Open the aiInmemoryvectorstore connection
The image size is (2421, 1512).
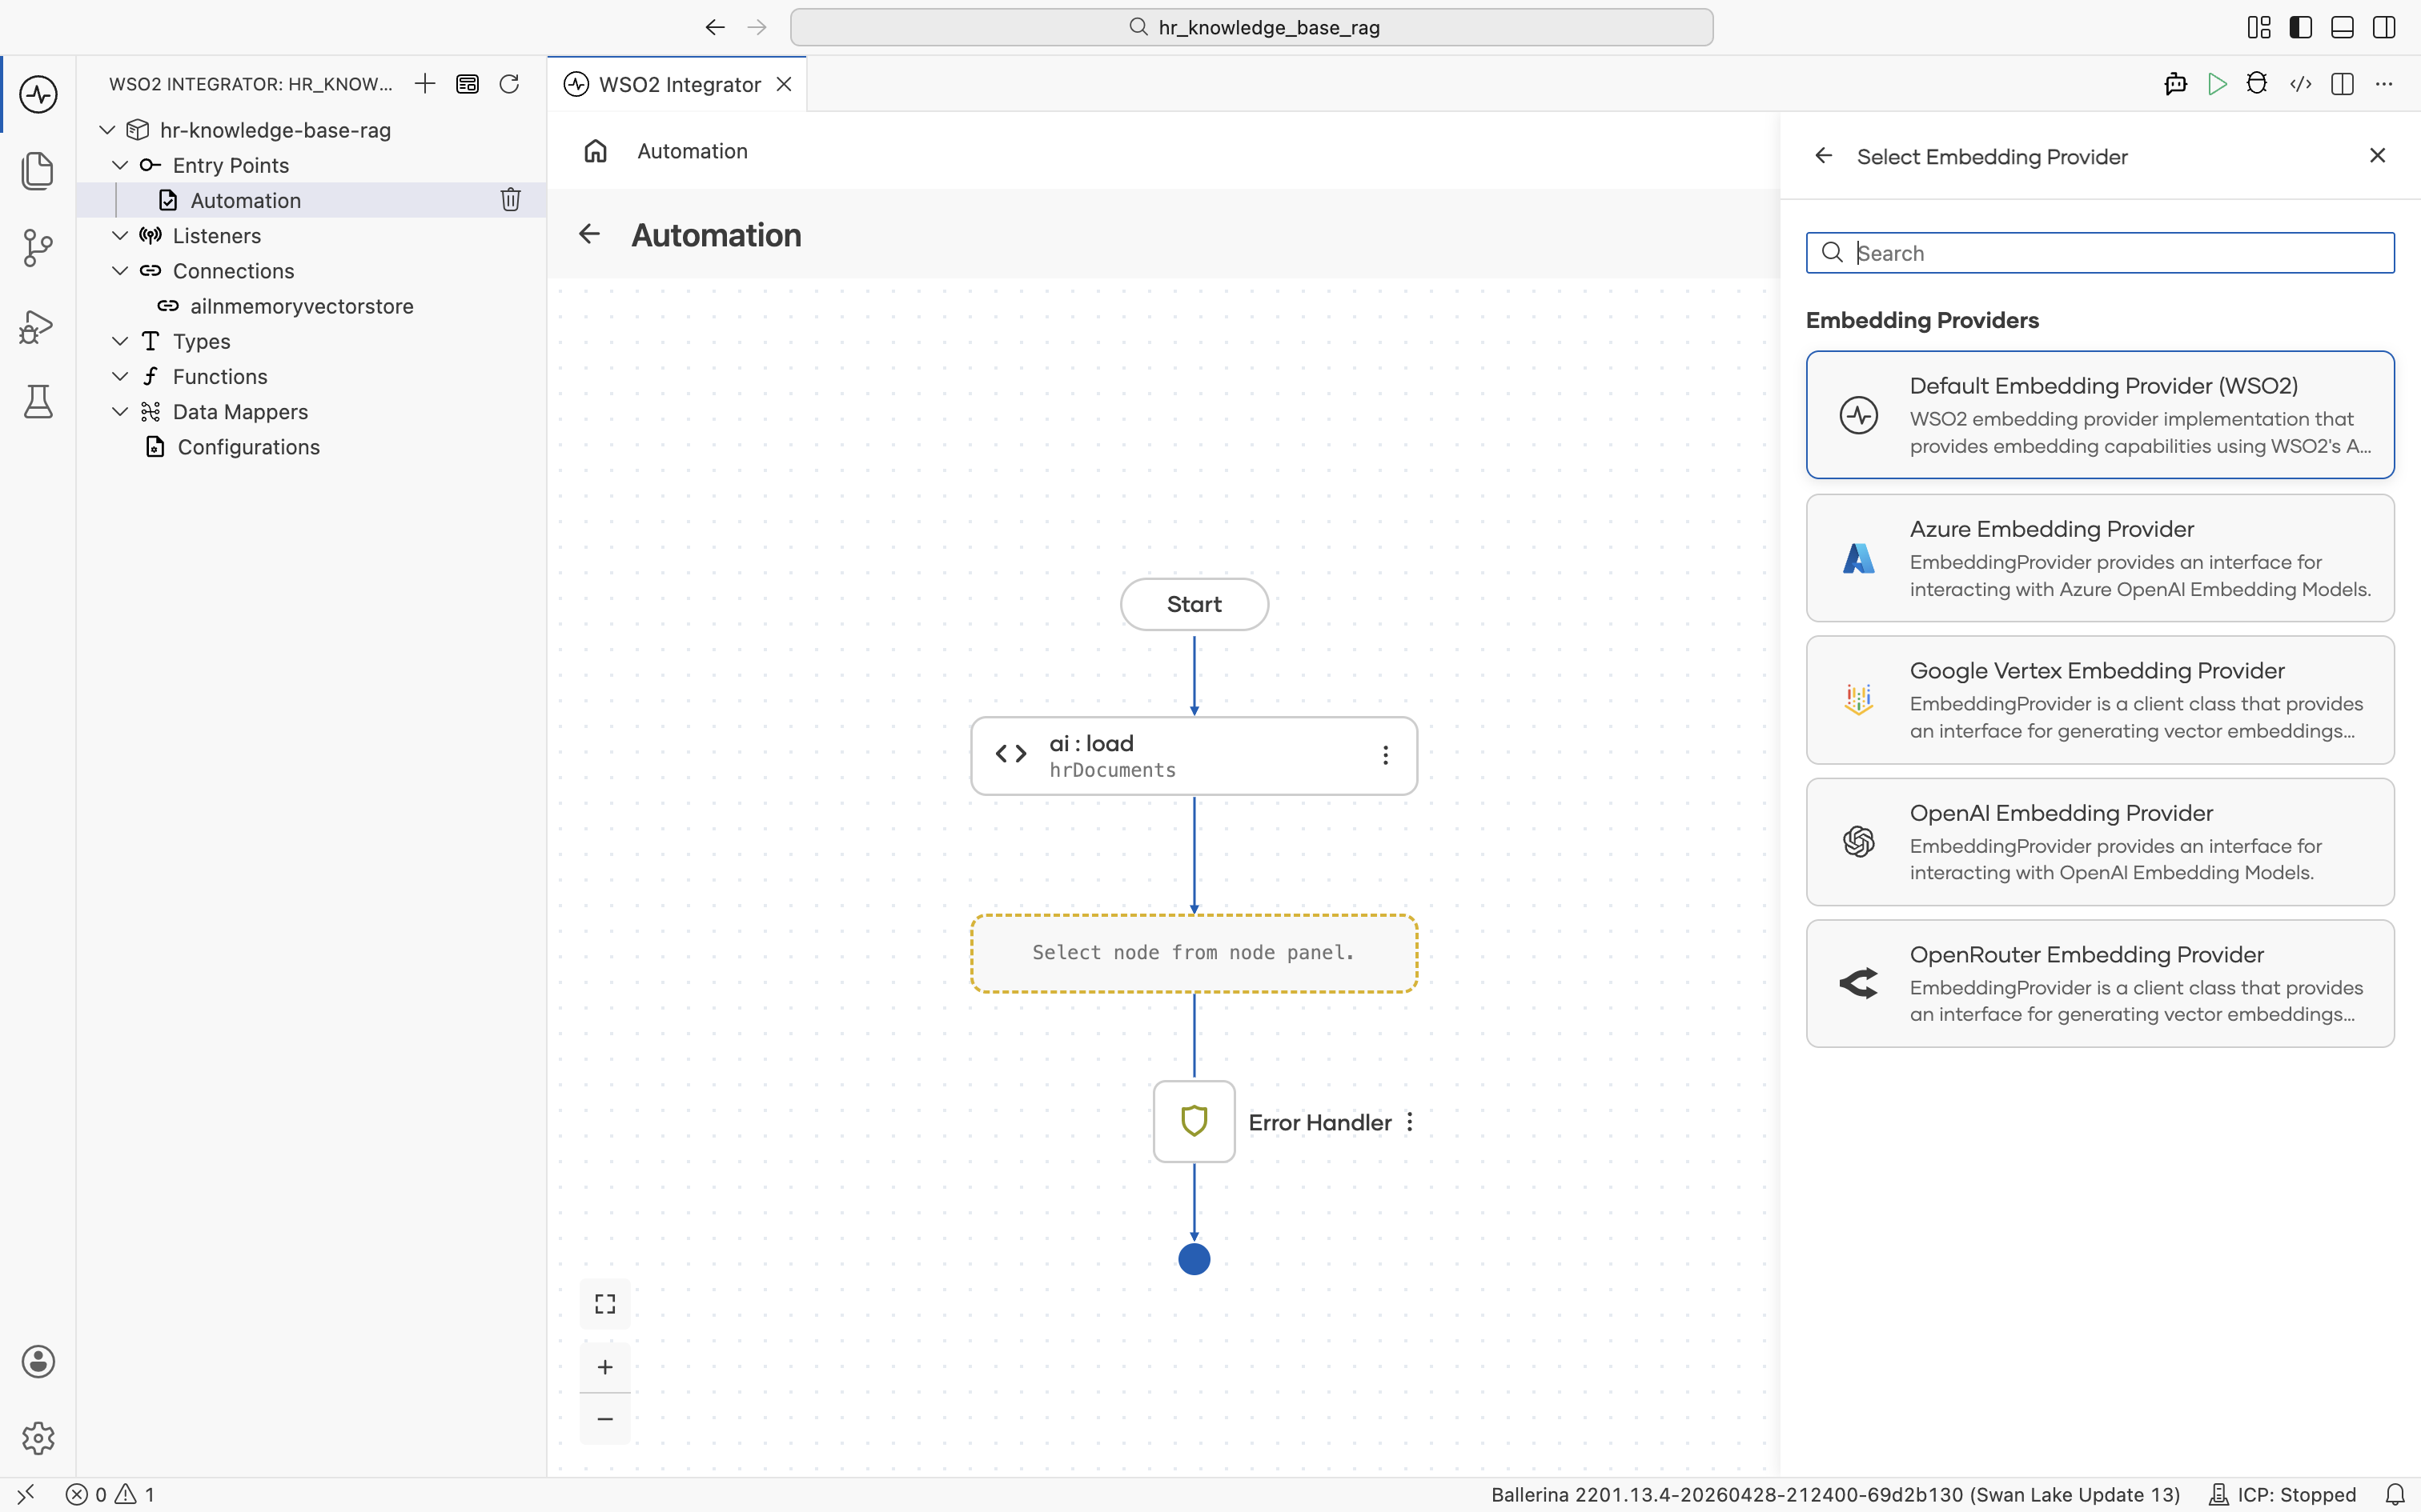311,306
